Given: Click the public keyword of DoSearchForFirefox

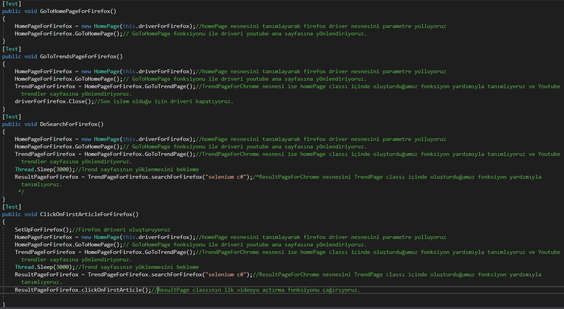Looking at the screenshot, I should tap(11, 124).
